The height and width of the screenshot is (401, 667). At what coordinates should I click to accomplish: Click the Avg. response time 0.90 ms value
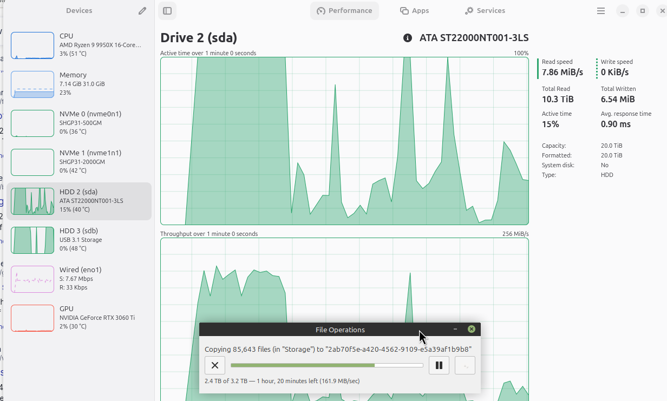[616, 124]
